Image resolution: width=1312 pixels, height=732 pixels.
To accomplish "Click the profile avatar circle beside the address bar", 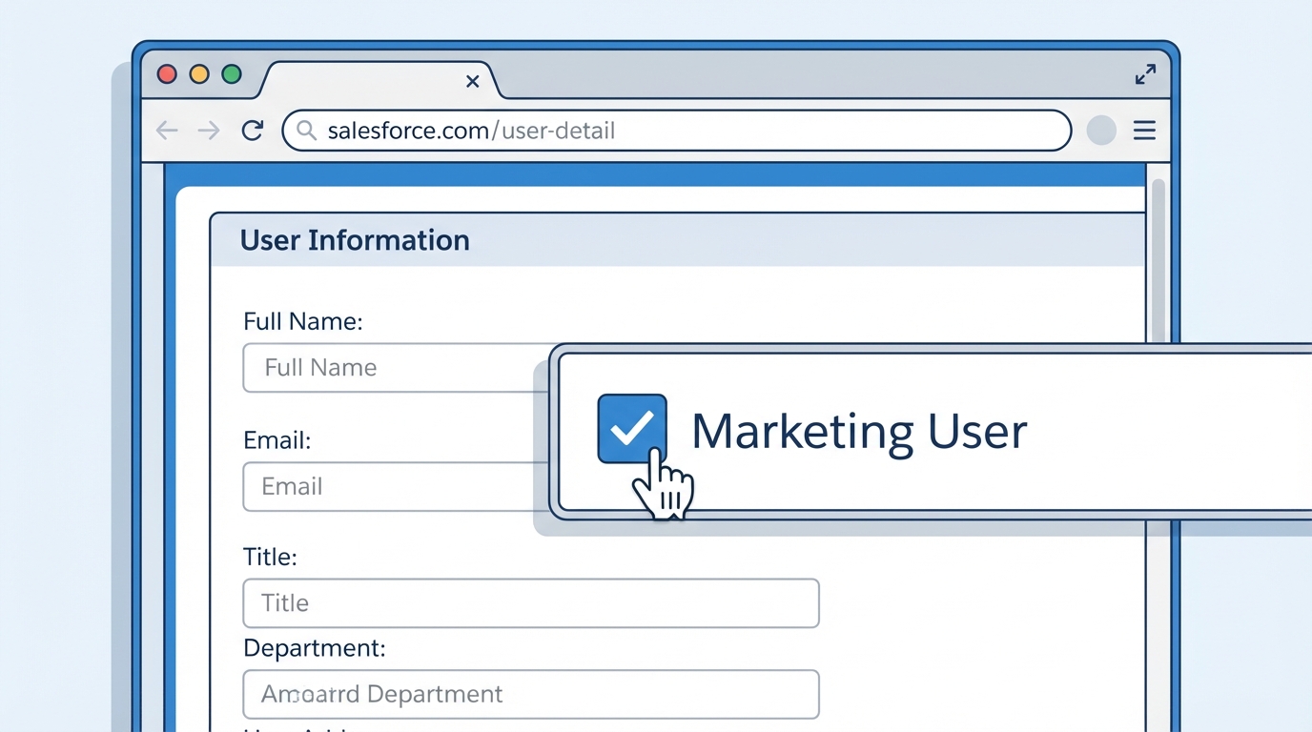I will 1101,131.
